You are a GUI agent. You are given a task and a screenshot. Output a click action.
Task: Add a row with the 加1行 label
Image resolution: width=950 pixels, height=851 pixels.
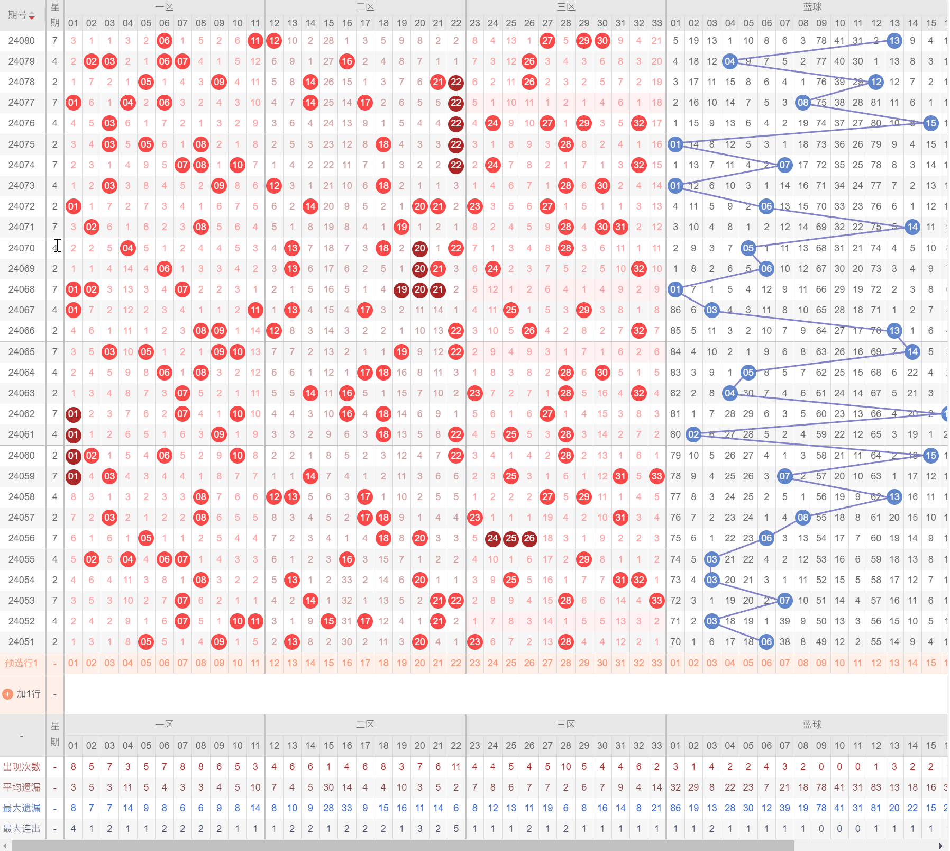pos(29,694)
